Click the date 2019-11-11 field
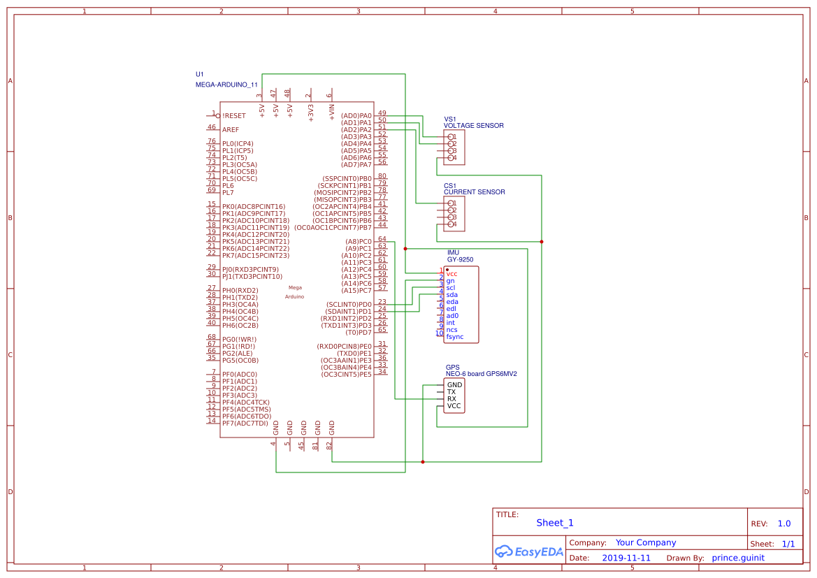The width and height of the screenshot is (817, 578). tap(626, 557)
